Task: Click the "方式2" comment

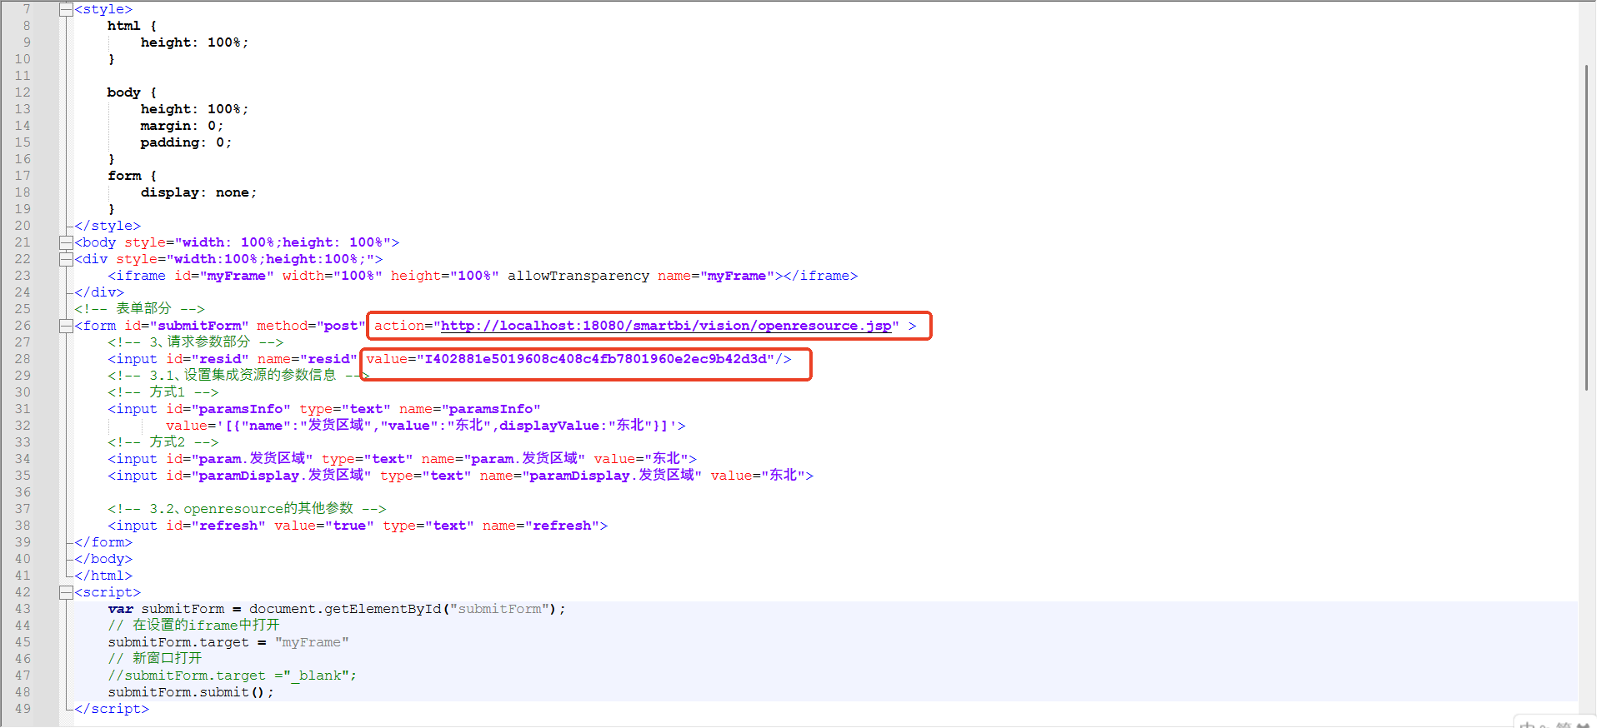Action: point(163,442)
